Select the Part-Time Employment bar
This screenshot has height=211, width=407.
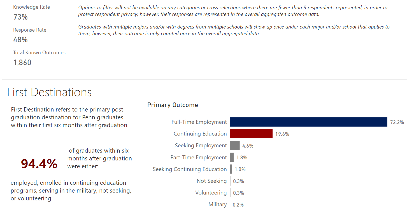(232, 157)
